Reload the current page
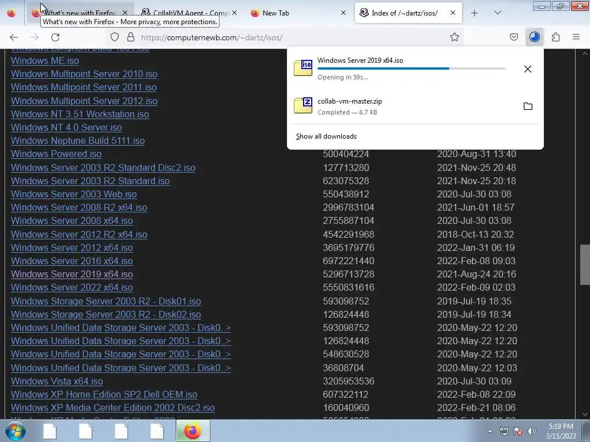 pos(55,37)
